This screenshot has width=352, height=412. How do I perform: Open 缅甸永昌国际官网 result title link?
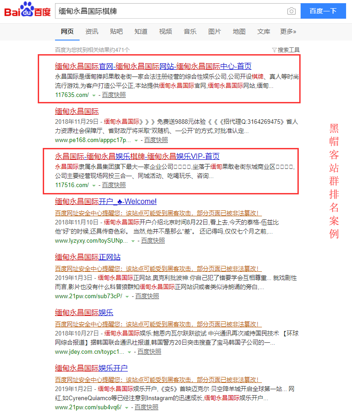[153, 66]
